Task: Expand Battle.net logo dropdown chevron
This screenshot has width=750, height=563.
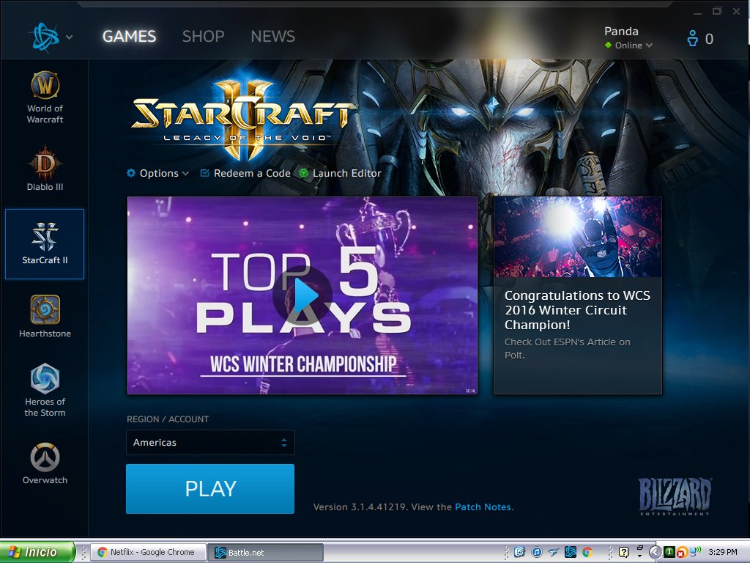Action: [70, 37]
